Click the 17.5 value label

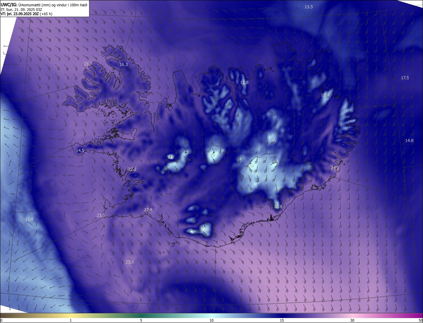[405, 78]
